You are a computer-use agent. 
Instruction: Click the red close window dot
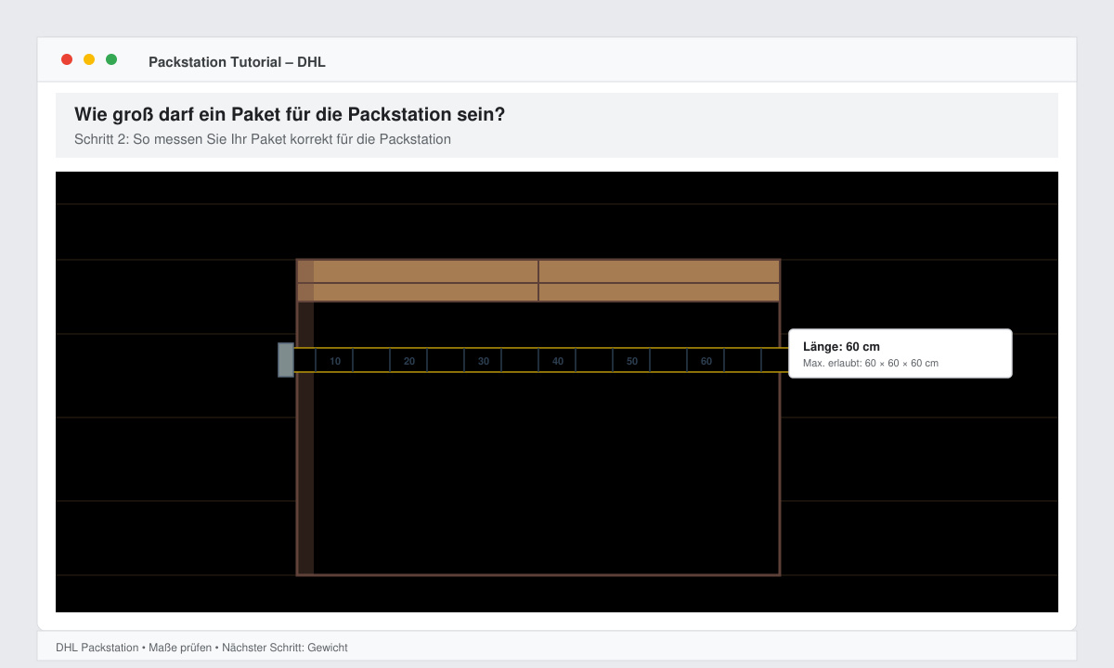coord(67,59)
